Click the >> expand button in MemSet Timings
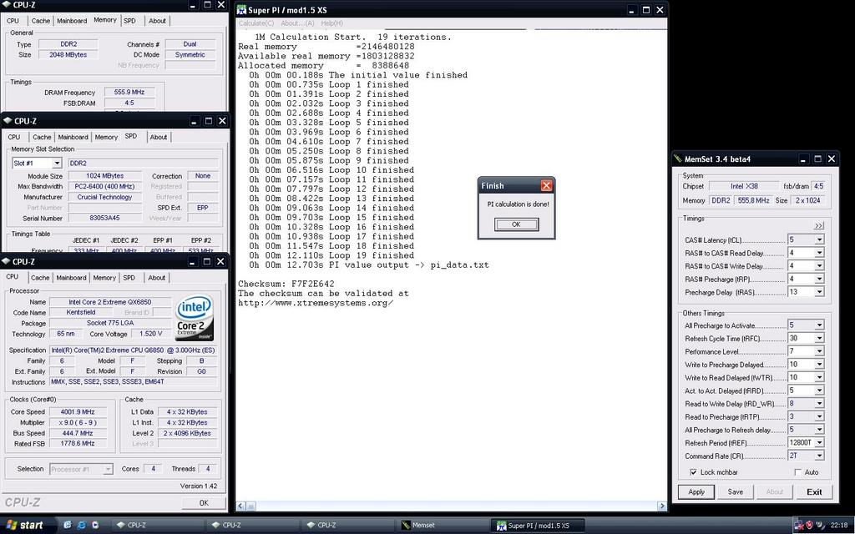Viewport: 855px width, 534px height. coord(819,225)
